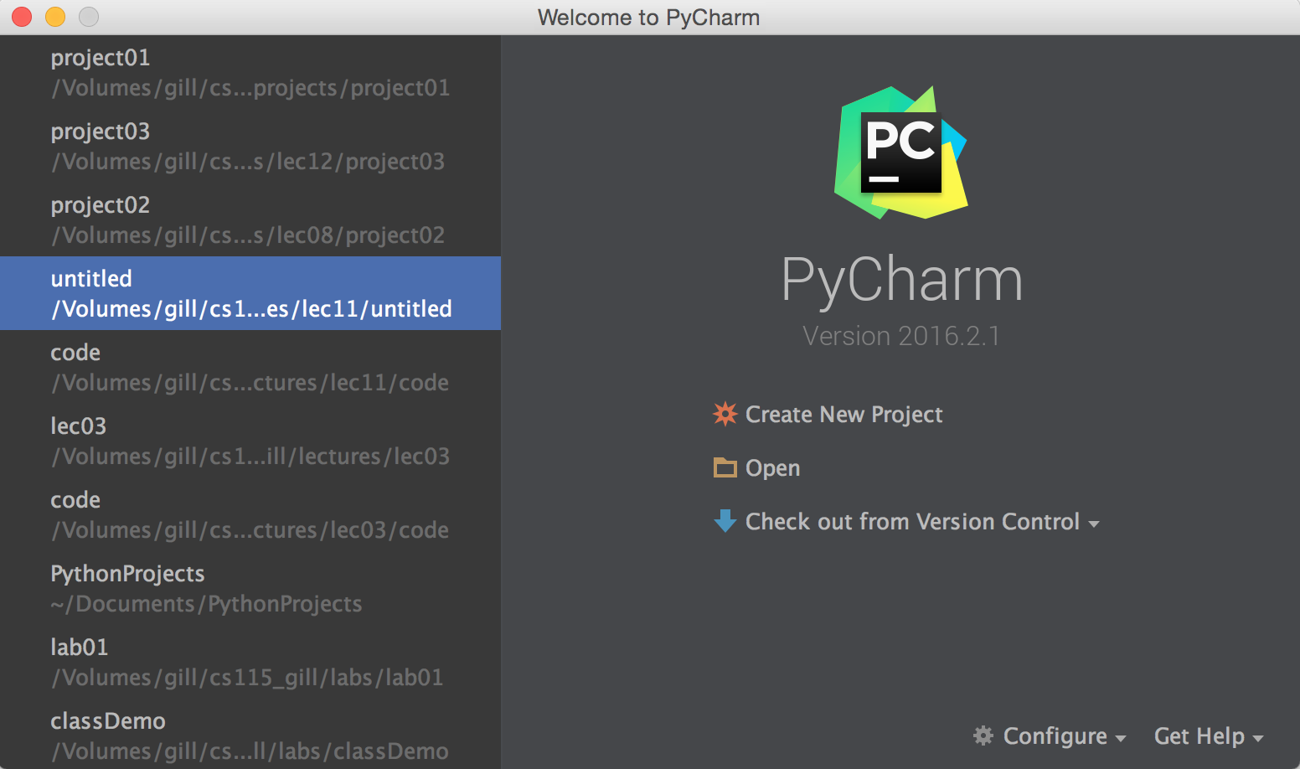
Task: Click the Open folder icon
Action: pos(725,467)
